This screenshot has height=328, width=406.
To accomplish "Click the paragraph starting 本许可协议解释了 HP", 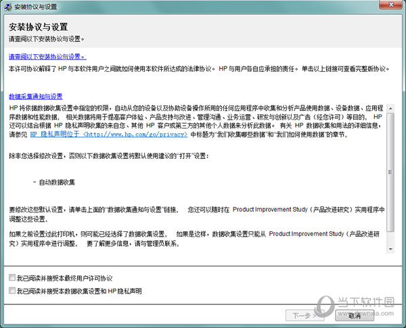I will pos(200,69).
